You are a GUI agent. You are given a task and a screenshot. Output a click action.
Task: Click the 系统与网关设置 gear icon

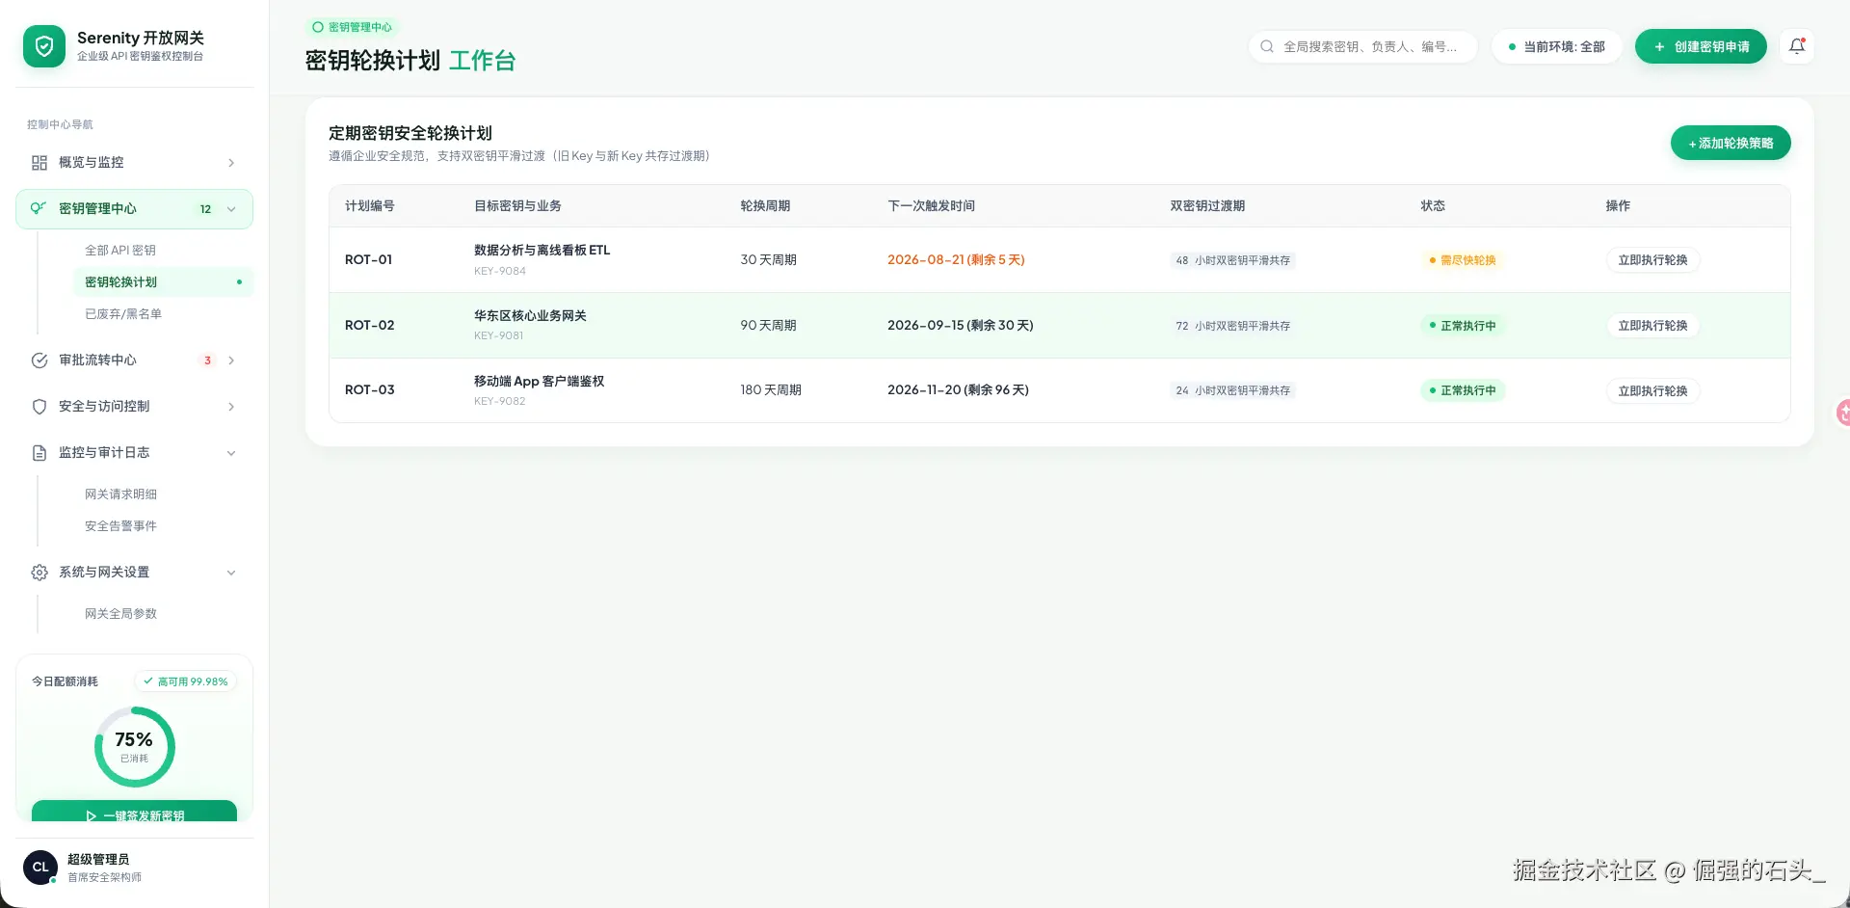click(40, 573)
